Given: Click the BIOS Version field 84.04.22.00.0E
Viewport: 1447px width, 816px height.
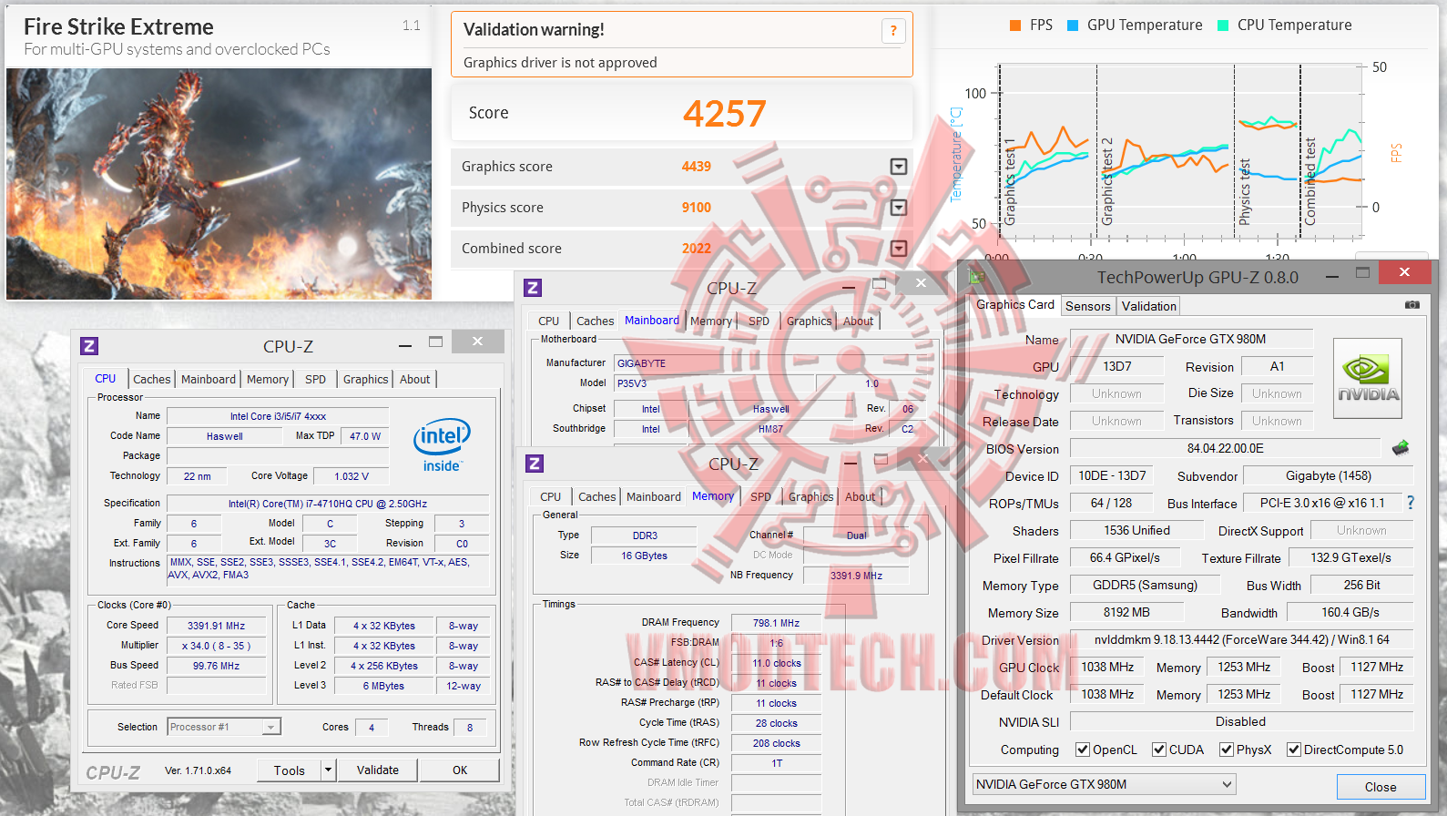Looking at the screenshot, I should coord(1226,449).
